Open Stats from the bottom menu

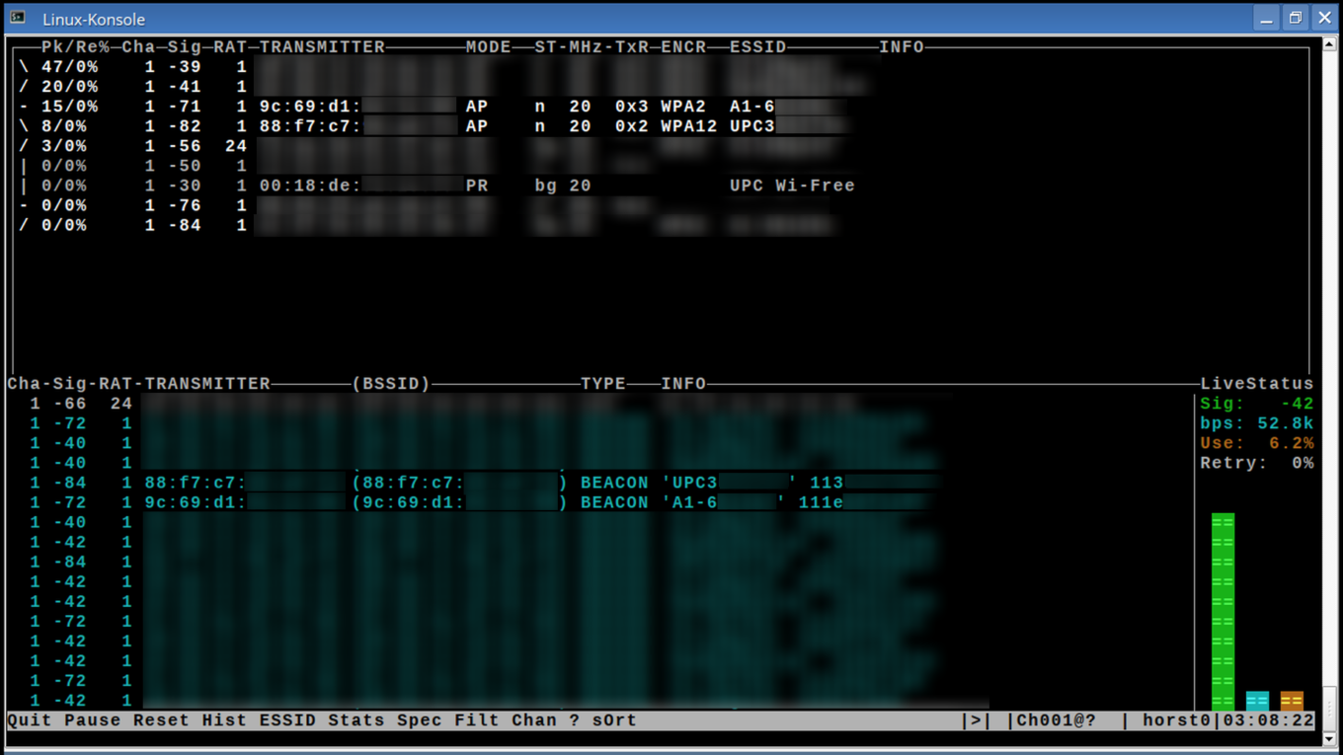(x=356, y=720)
